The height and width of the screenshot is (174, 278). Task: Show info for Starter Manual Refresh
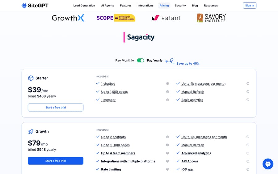pos(248,92)
